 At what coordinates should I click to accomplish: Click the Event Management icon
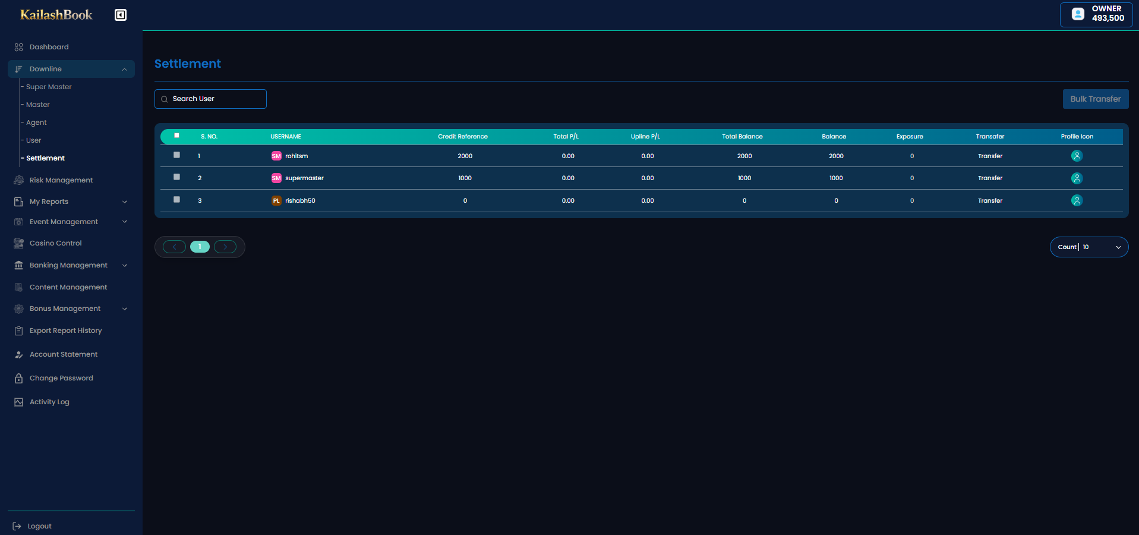[18, 222]
